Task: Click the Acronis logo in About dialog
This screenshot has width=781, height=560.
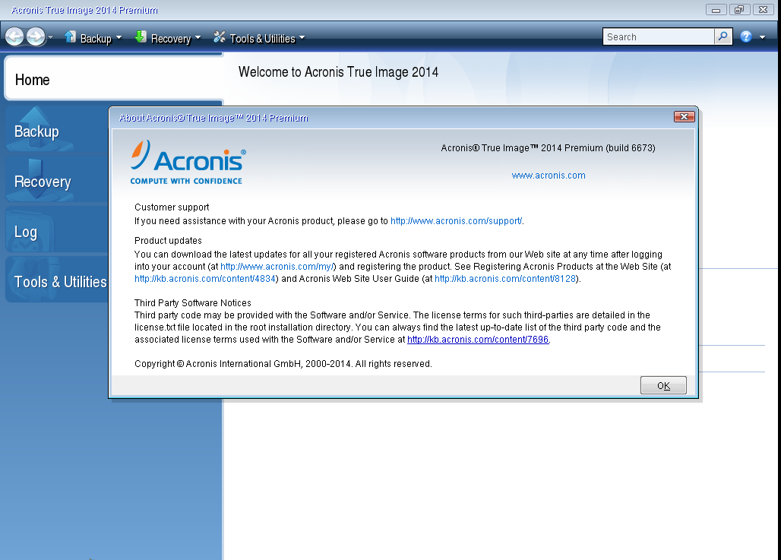Action: click(188, 162)
